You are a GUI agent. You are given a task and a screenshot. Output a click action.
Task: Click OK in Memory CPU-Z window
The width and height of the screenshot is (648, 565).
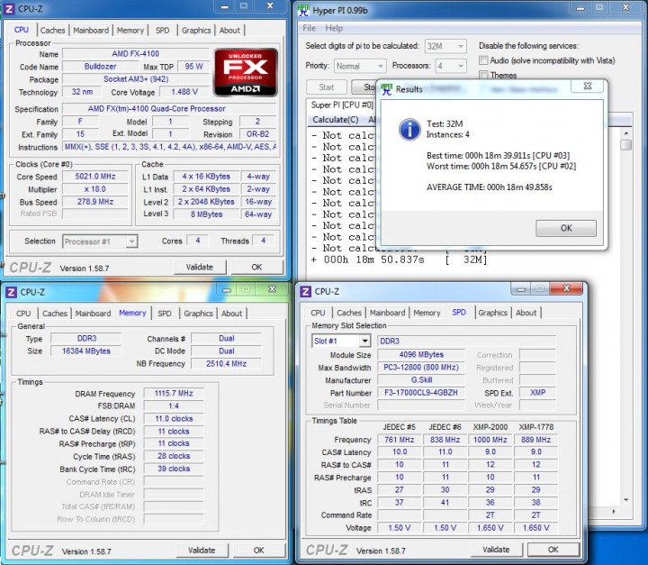coord(258,550)
